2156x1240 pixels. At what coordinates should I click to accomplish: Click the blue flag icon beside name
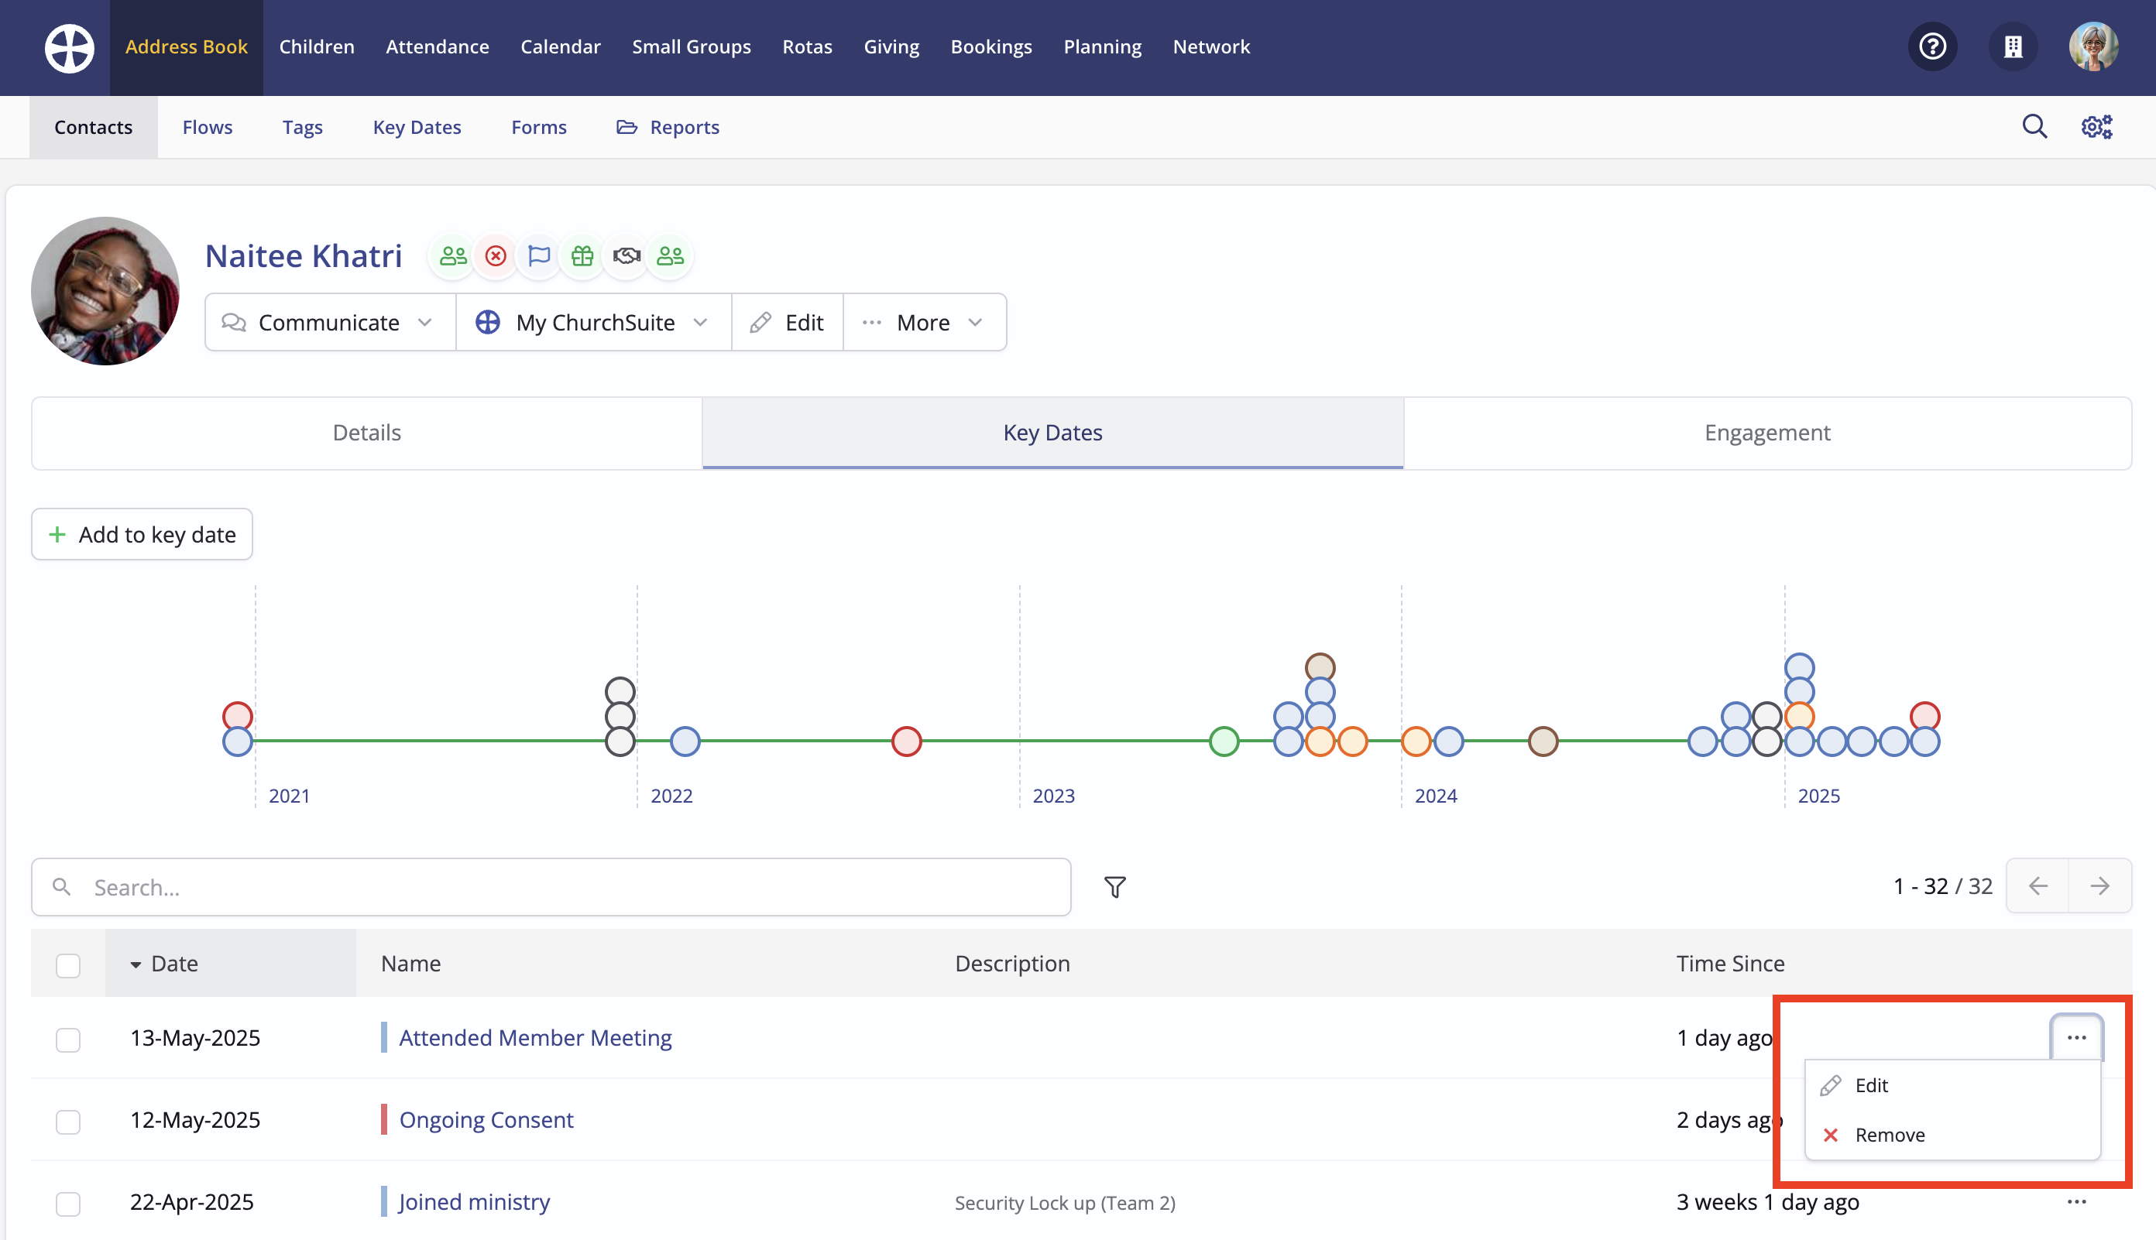(x=539, y=255)
